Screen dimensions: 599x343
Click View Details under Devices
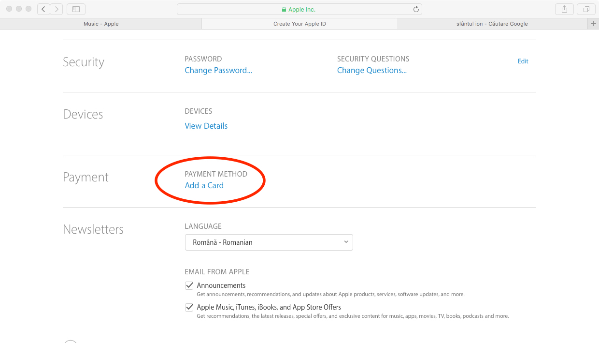click(x=206, y=126)
